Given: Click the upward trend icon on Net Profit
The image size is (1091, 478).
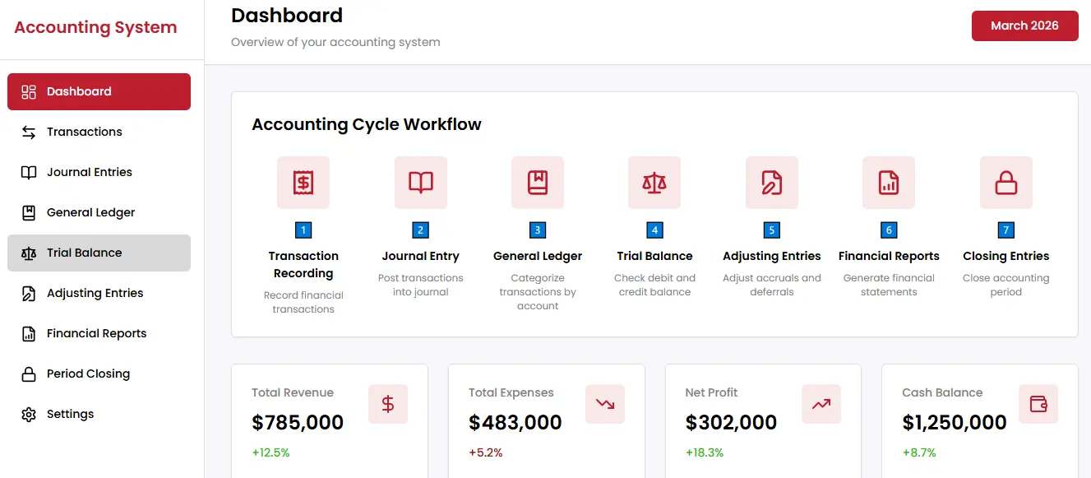Looking at the screenshot, I should (x=821, y=404).
